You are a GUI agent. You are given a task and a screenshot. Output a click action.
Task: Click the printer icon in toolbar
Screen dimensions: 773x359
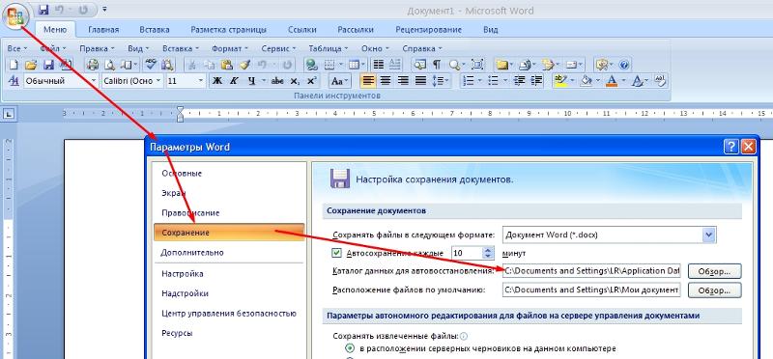click(93, 65)
